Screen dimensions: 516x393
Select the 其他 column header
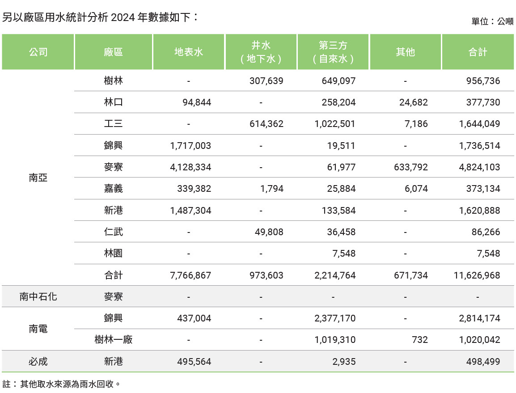coord(405,51)
